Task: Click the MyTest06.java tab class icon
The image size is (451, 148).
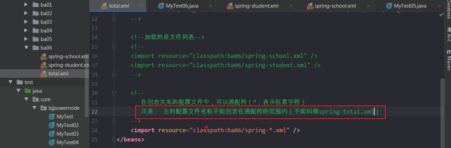Action: click(161, 6)
